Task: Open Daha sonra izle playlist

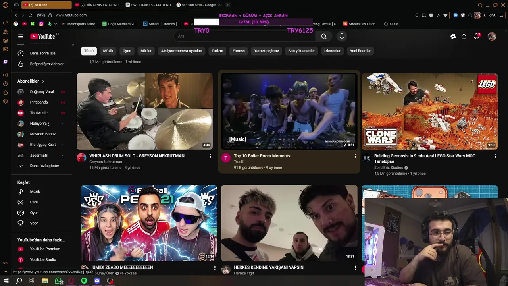Action: pos(42,53)
